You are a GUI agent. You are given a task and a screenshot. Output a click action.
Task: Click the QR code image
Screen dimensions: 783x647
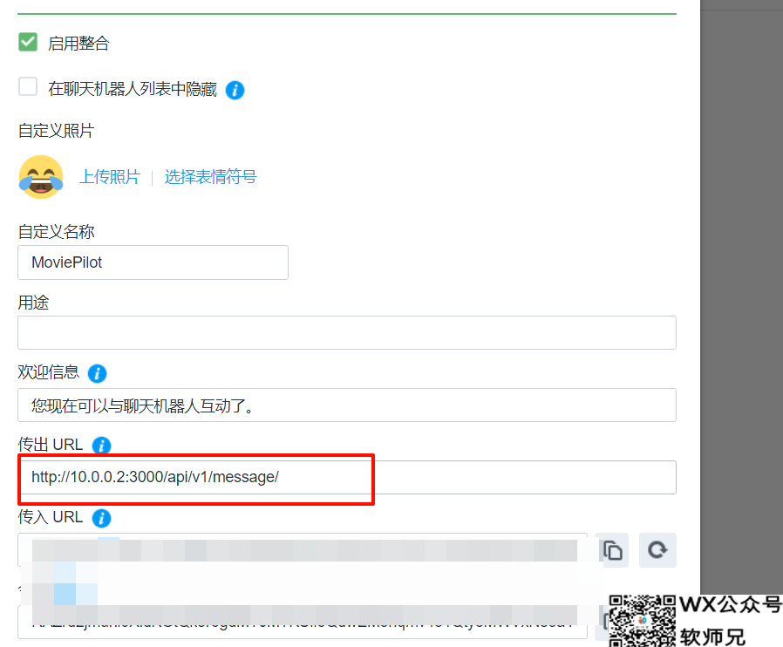pos(642,621)
